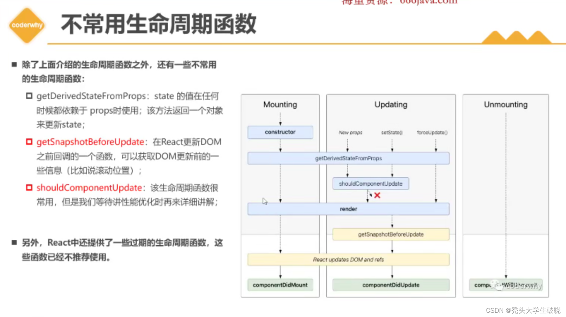This screenshot has height=317, width=566.
Task: Click the componentWillUnmount box
Action: [x=506, y=285]
